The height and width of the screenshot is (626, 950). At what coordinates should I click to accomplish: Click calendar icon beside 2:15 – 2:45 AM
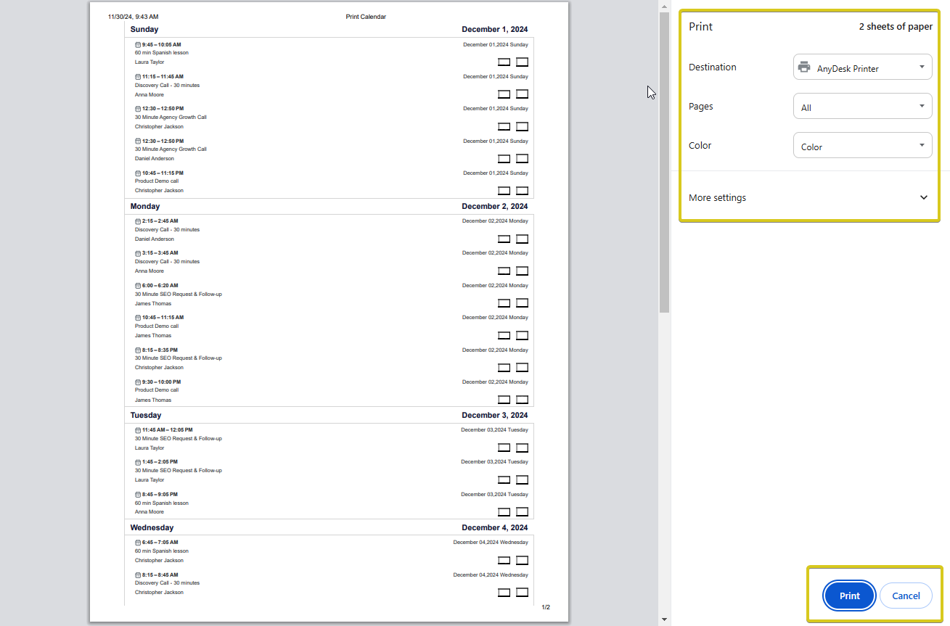point(138,221)
